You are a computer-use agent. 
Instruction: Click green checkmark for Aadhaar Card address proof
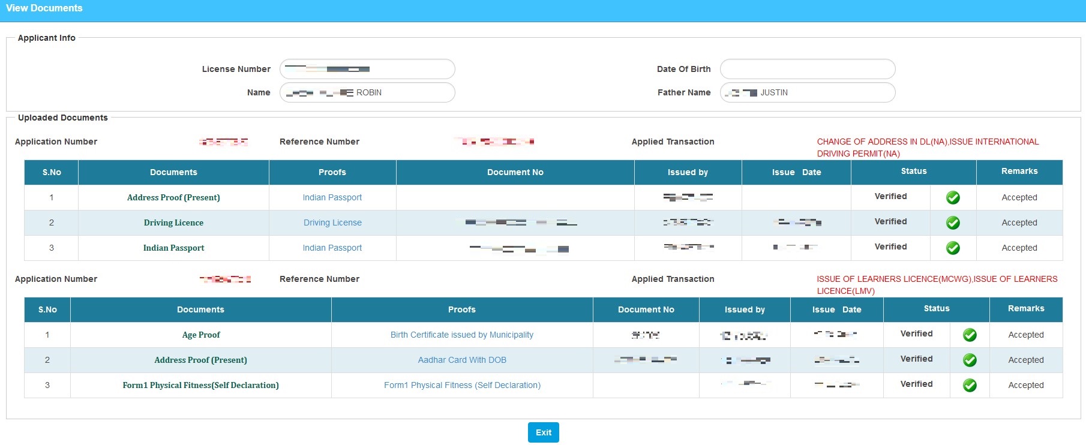(970, 360)
